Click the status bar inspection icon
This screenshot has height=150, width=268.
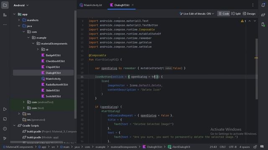(262, 147)
